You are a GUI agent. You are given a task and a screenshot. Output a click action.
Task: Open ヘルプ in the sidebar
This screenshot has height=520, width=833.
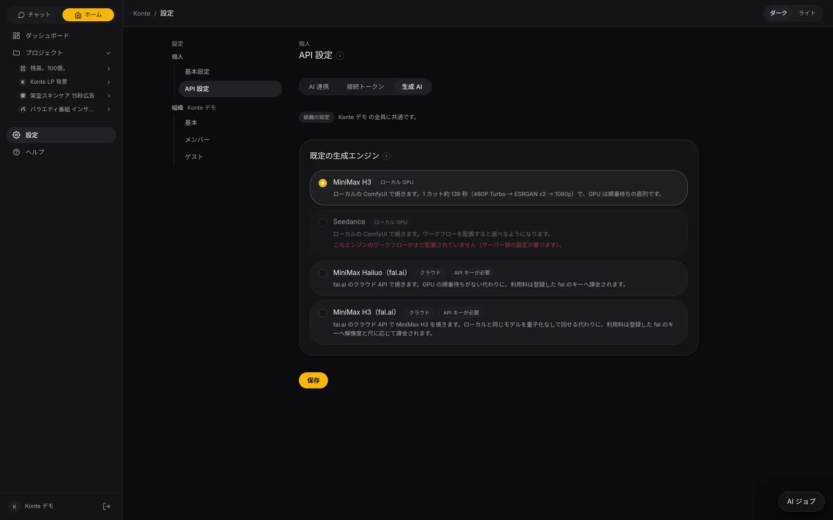coord(61,152)
